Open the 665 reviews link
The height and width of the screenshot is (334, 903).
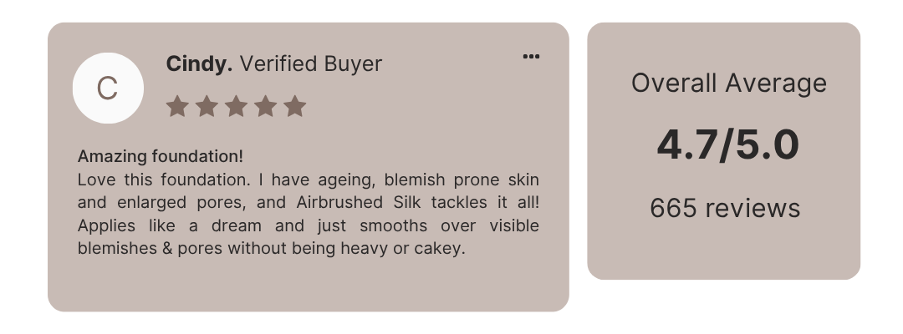tap(725, 208)
